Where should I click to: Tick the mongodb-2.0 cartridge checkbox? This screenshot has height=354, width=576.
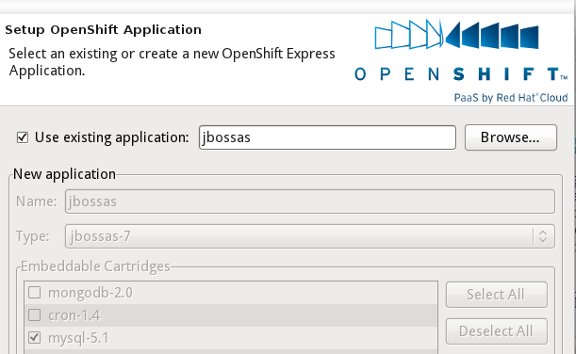[x=35, y=293]
